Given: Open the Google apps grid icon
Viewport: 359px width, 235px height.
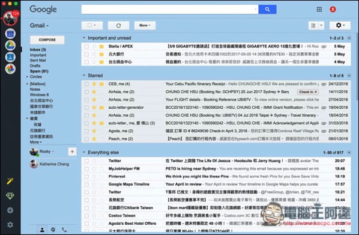Looking at the screenshot, I should tap(319, 10).
